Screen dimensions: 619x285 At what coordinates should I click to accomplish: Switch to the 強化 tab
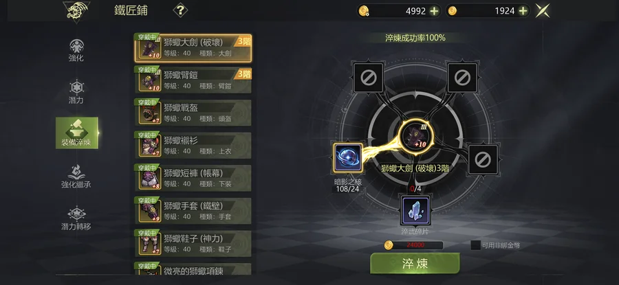[76, 50]
